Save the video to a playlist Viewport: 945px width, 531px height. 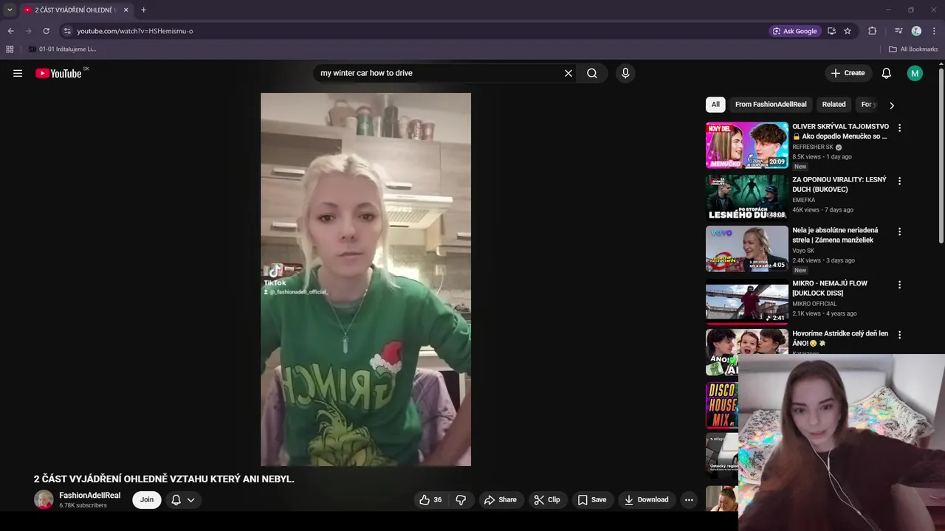[592, 499]
